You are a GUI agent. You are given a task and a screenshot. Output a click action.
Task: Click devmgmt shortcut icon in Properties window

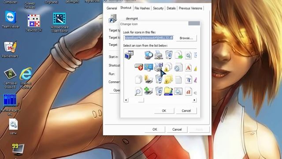pyautogui.click(x=113, y=19)
